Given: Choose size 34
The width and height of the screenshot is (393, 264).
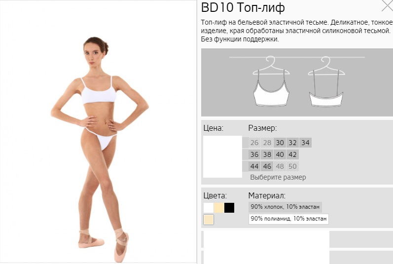Looking at the screenshot, I should tap(305, 143).
